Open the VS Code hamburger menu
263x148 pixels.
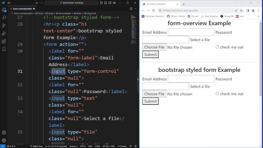(x=9, y=3)
